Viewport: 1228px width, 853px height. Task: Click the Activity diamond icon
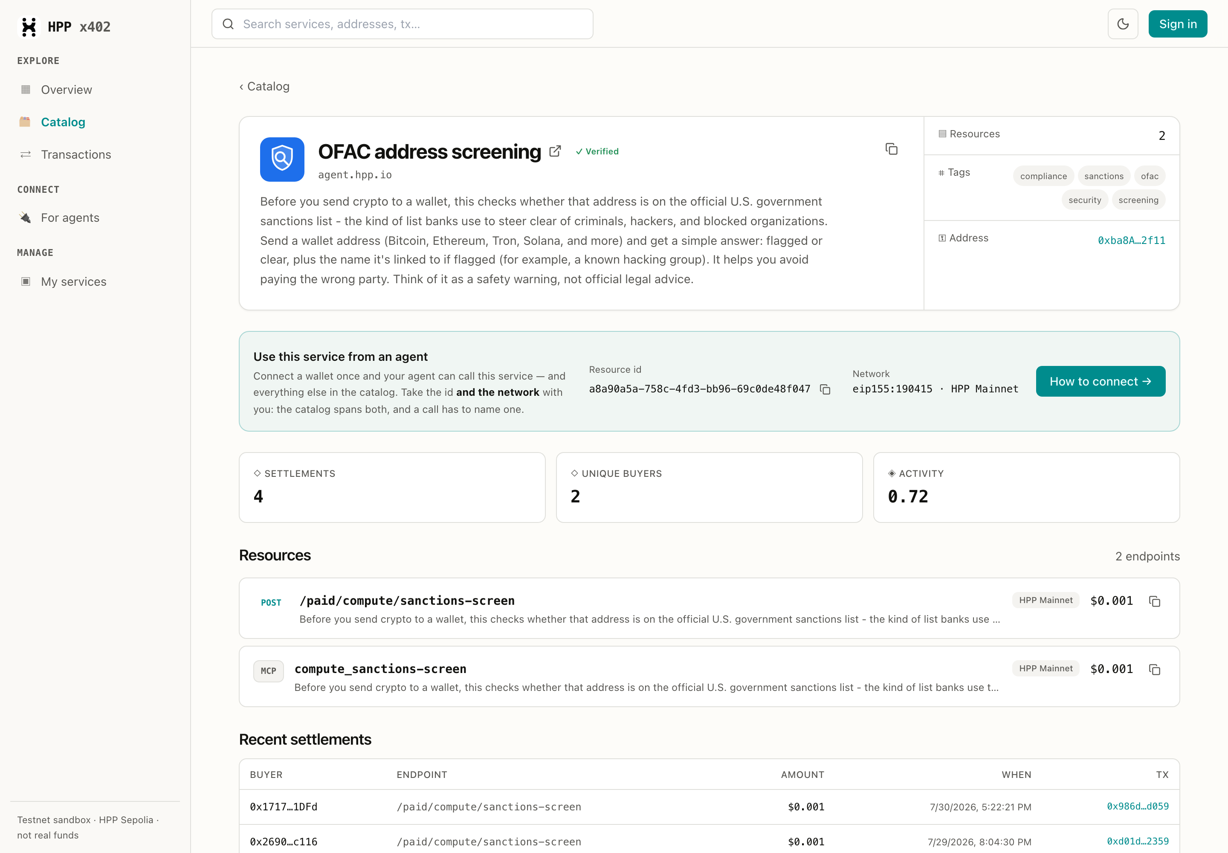point(892,473)
